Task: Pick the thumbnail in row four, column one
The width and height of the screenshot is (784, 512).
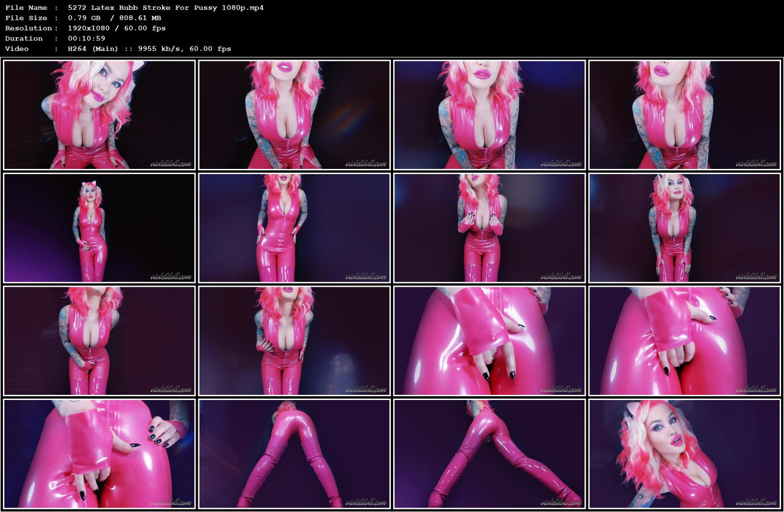Action: point(99,454)
